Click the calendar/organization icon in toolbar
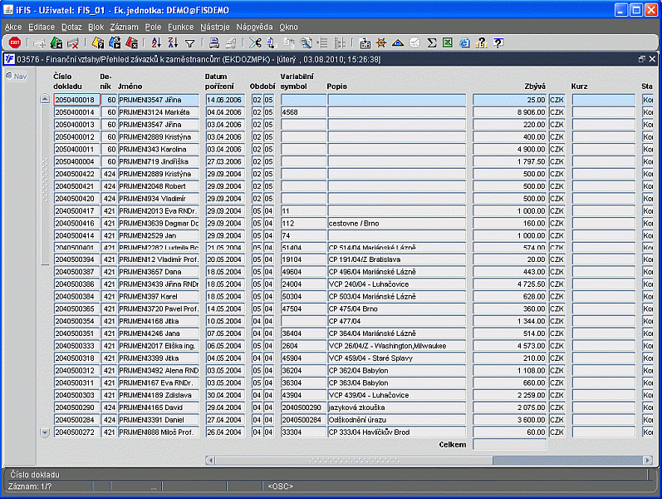 [365, 42]
